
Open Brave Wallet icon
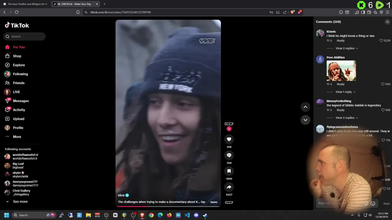(369, 12)
